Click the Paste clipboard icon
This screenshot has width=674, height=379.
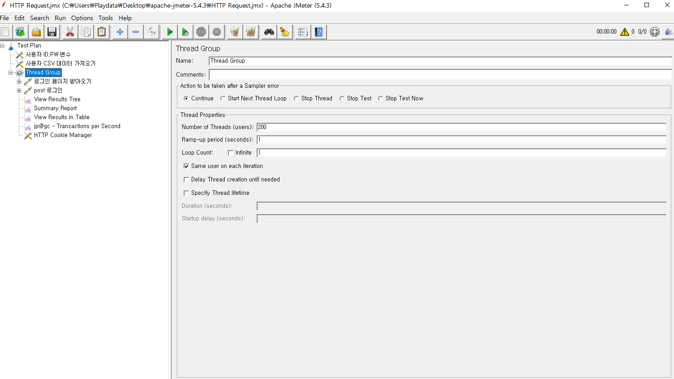coord(102,32)
